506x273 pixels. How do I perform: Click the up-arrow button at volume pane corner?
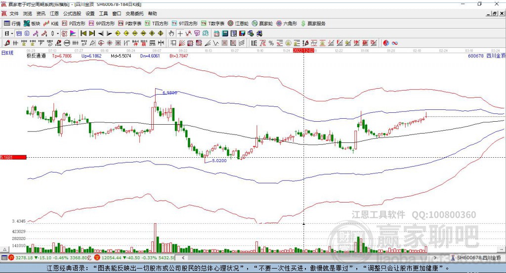pos(4,249)
